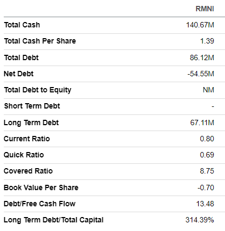225x231 pixels.
Task: Select the Debt/Free Cash Flow label
Action: click(40, 204)
